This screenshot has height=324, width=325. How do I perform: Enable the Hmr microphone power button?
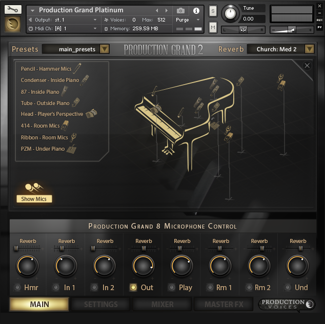(17, 287)
